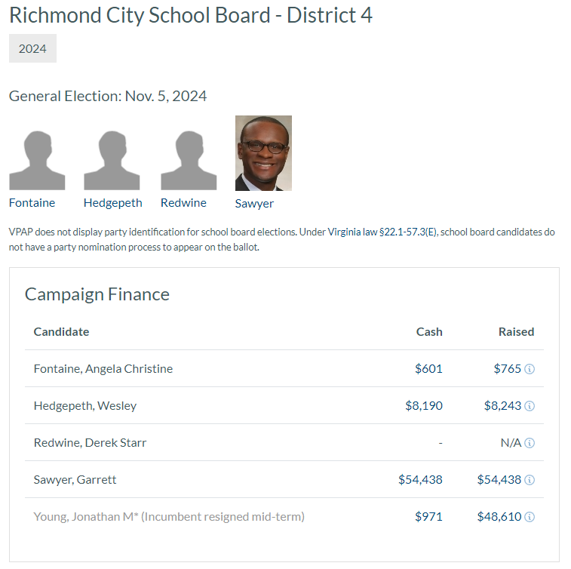
Task: Click info icon next to Redwine's N/A
Action: pyautogui.click(x=530, y=443)
